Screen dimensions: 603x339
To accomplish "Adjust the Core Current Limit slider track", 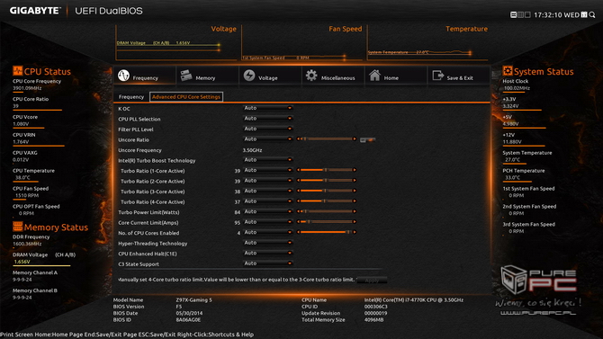I will click(x=326, y=222).
